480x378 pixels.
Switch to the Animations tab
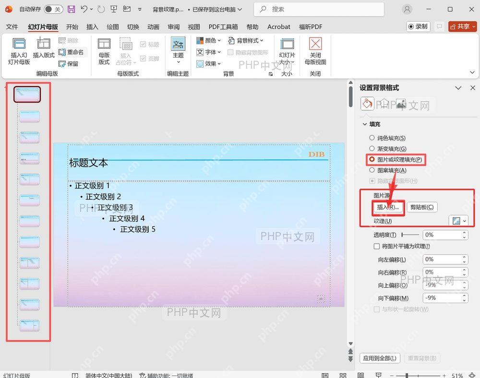153,27
